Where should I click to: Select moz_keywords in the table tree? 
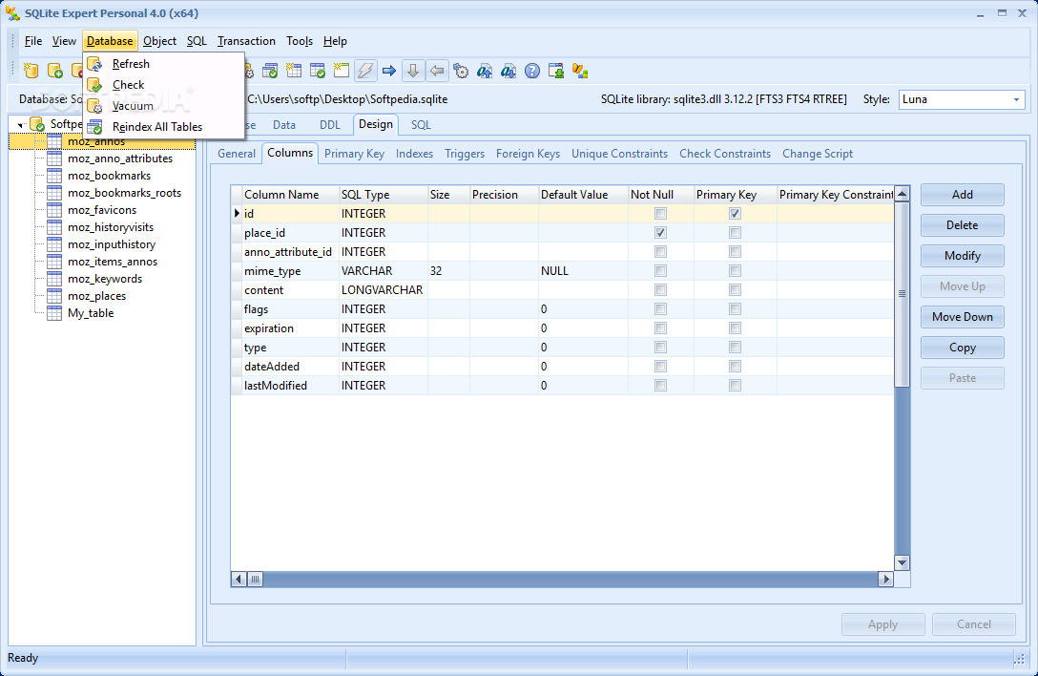[105, 279]
